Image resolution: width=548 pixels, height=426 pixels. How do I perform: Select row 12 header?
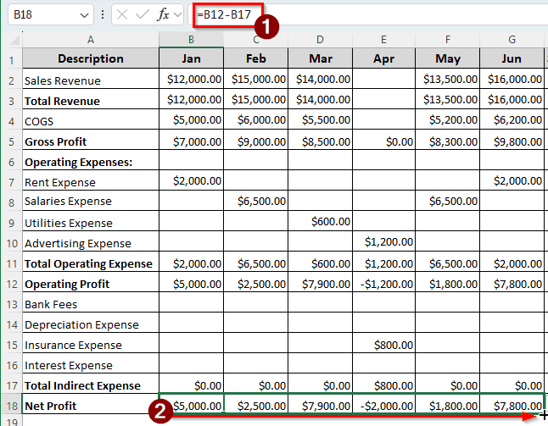[x=12, y=284]
